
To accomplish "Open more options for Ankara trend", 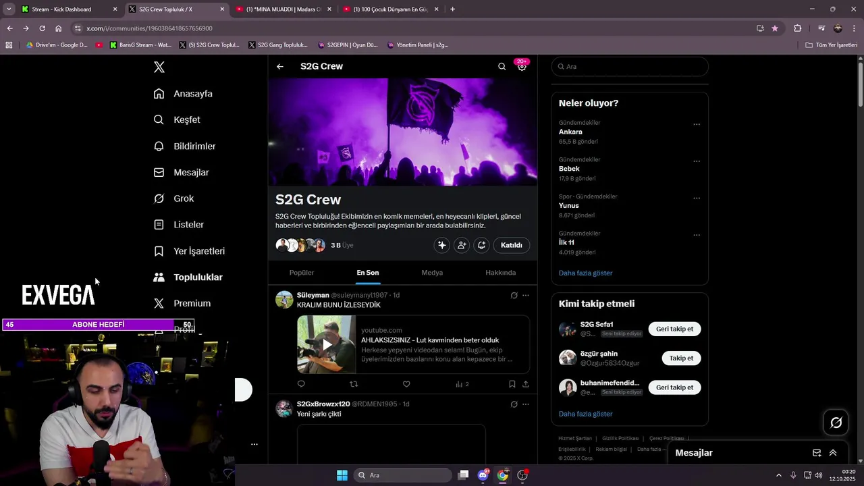I will click(697, 124).
